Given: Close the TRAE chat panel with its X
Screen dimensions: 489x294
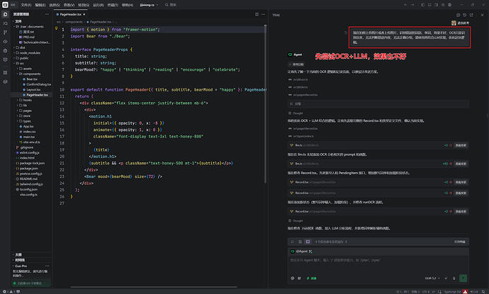Looking at the screenshot, I should pyautogui.click(x=482, y=15).
